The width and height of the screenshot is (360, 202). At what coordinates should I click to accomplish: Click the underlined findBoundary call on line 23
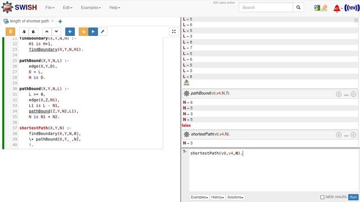point(43,49)
